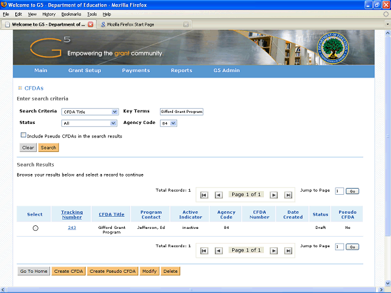Click next page icon in top pagination
391x293 pixels.
coord(274,195)
